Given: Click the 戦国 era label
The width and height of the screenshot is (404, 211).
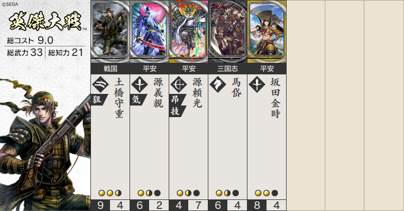Looking at the screenshot, I should pos(111,69).
